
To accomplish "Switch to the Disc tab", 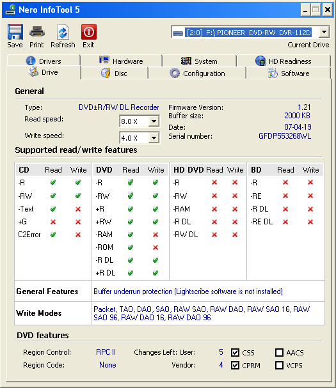I will 115,74.
